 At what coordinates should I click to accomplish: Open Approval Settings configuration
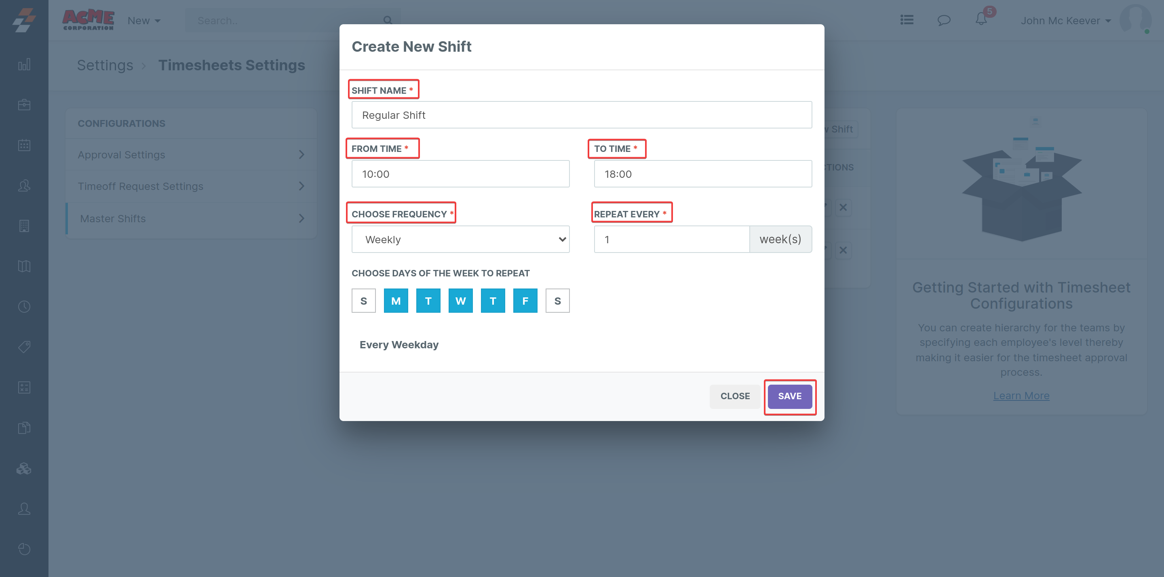[191, 154]
